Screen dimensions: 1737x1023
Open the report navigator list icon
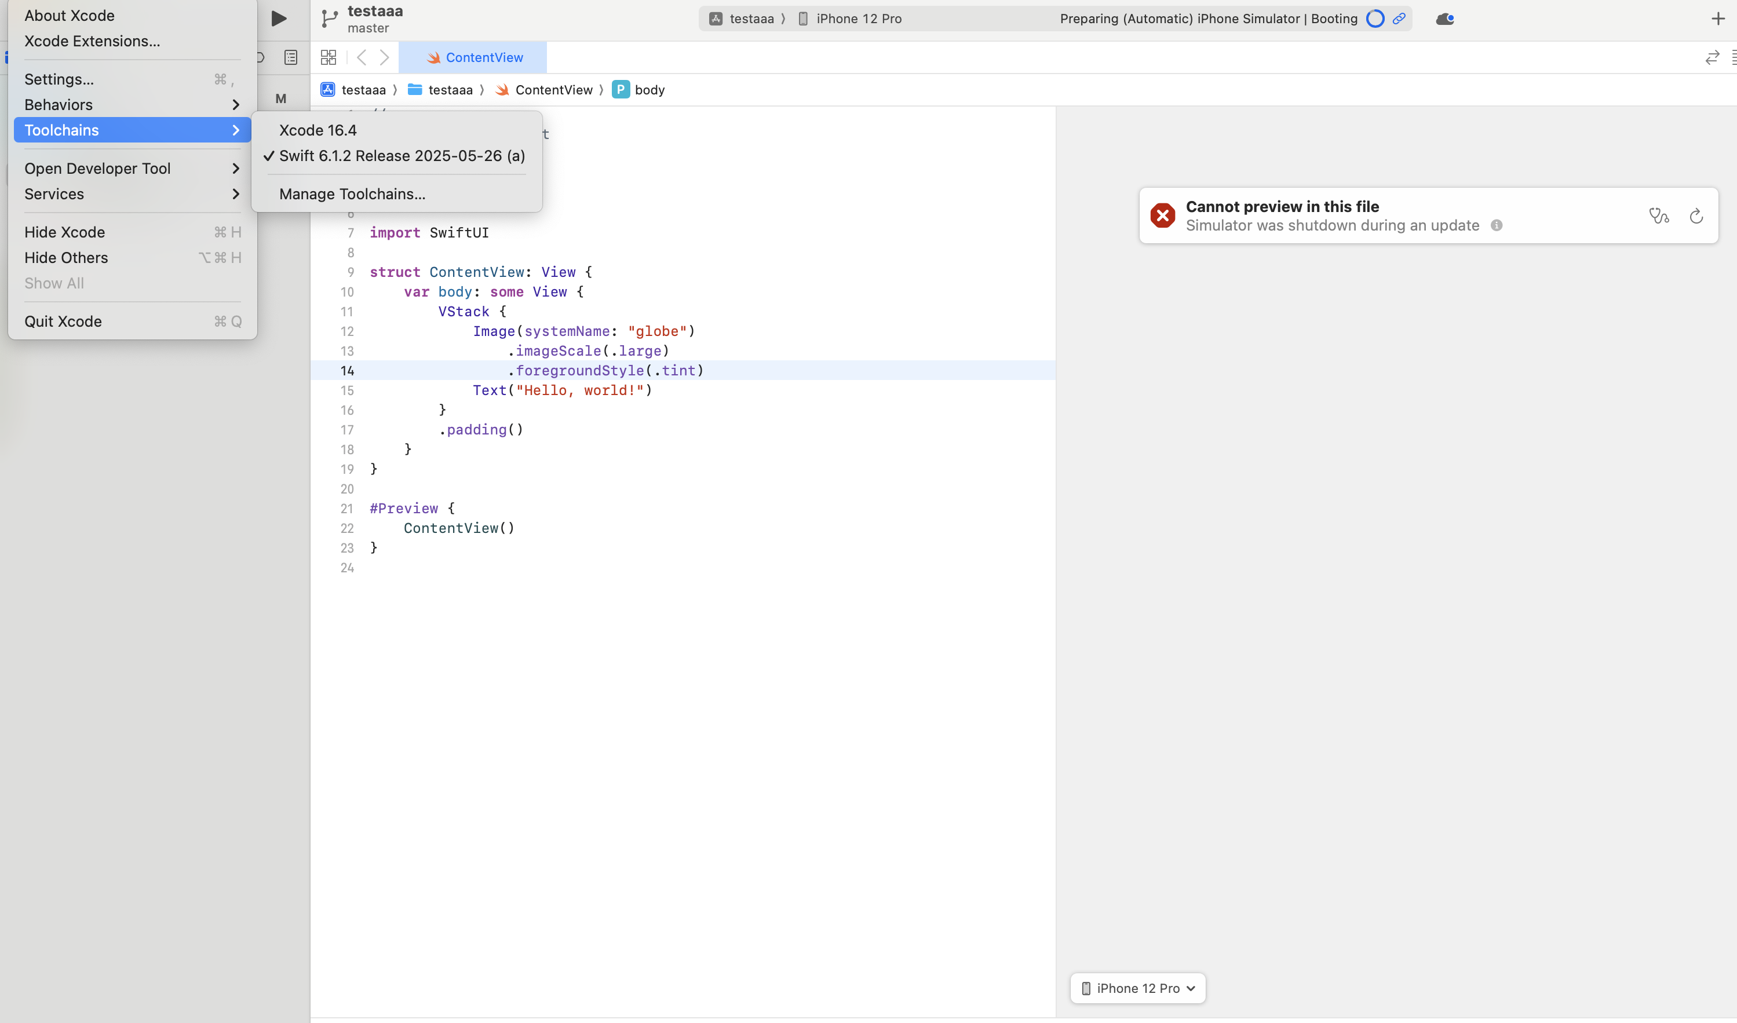[291, 57]
